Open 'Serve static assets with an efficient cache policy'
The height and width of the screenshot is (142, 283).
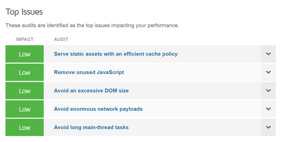tap(116, 54)
